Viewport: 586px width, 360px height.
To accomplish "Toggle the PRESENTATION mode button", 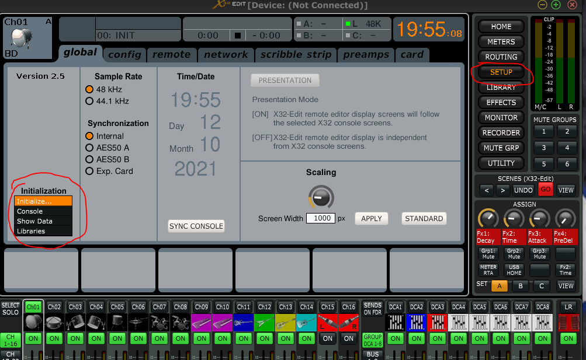I will 285,80.
